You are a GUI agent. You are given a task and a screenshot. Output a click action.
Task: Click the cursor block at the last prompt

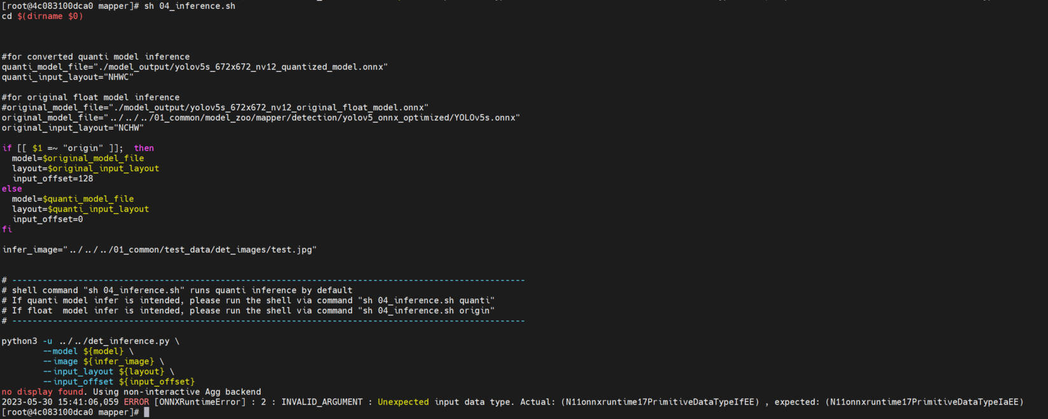(147, 412)
